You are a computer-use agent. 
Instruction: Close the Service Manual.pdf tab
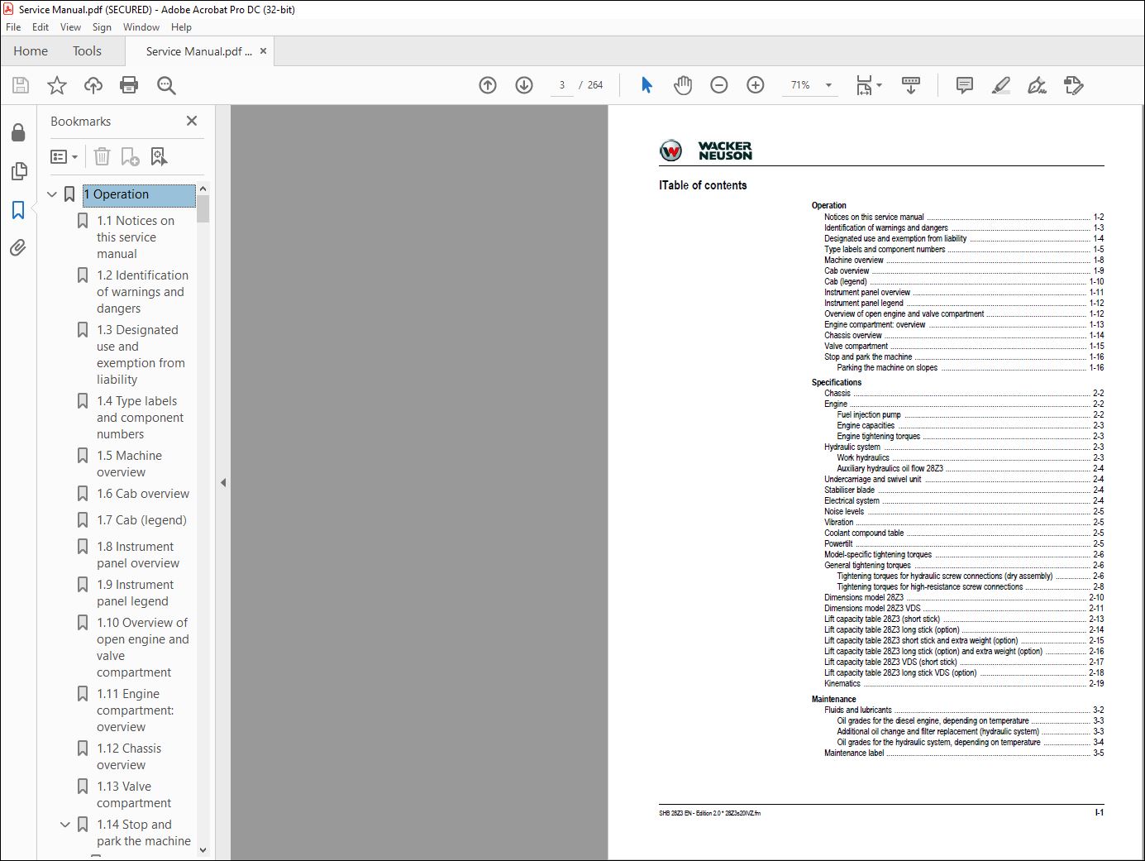pyautogui.click(x=263, y=51)
